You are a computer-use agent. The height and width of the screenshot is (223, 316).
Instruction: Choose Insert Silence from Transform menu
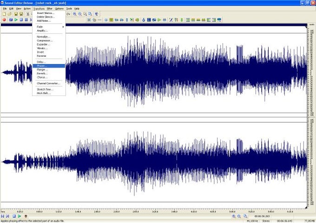(49, 13)
